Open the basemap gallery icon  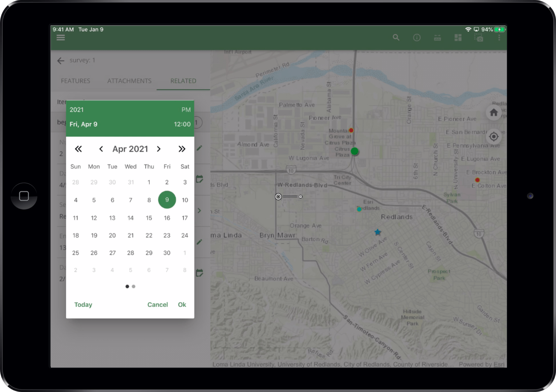click(458, 37)
